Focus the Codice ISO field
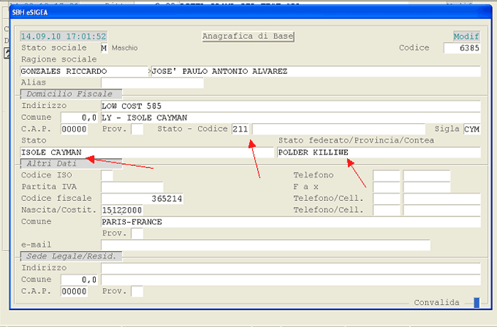The image size is (497, 327). (x=106, y=175)
